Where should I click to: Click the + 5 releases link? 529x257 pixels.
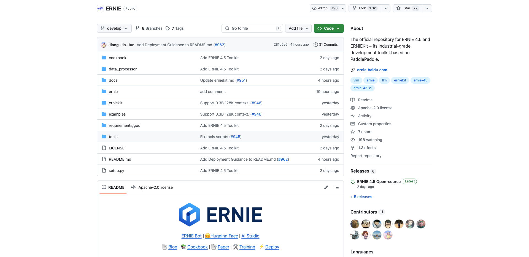361,197
